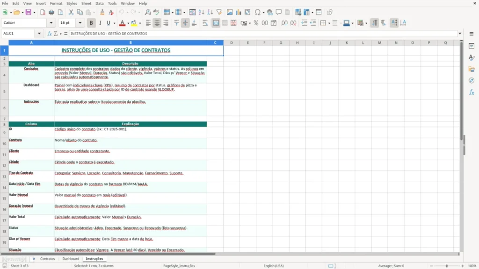Viewport: 479px width, 269px height.
Task: Expand the formula bar
Action: click(460, 34)
